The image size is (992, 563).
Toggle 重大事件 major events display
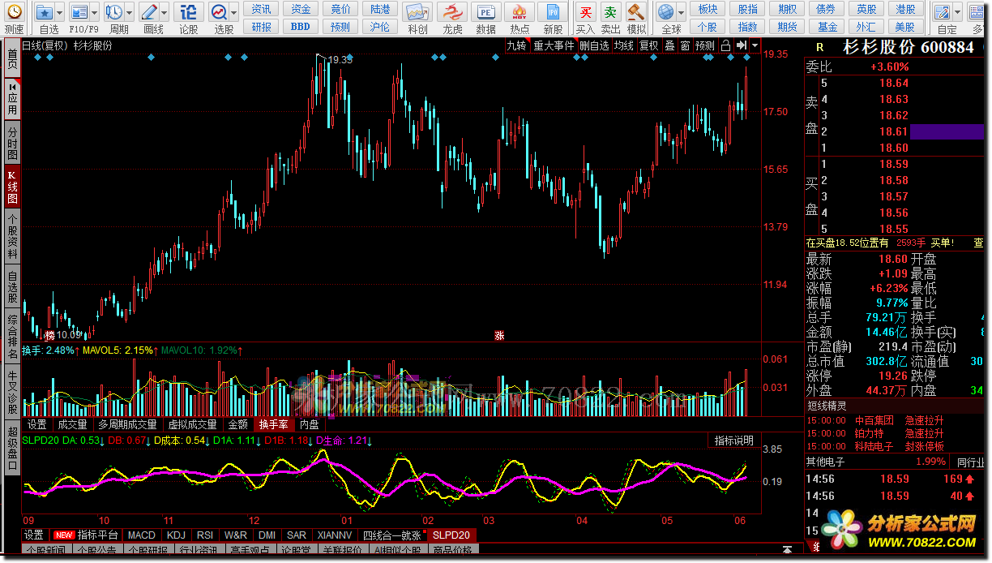click(554, 45)
